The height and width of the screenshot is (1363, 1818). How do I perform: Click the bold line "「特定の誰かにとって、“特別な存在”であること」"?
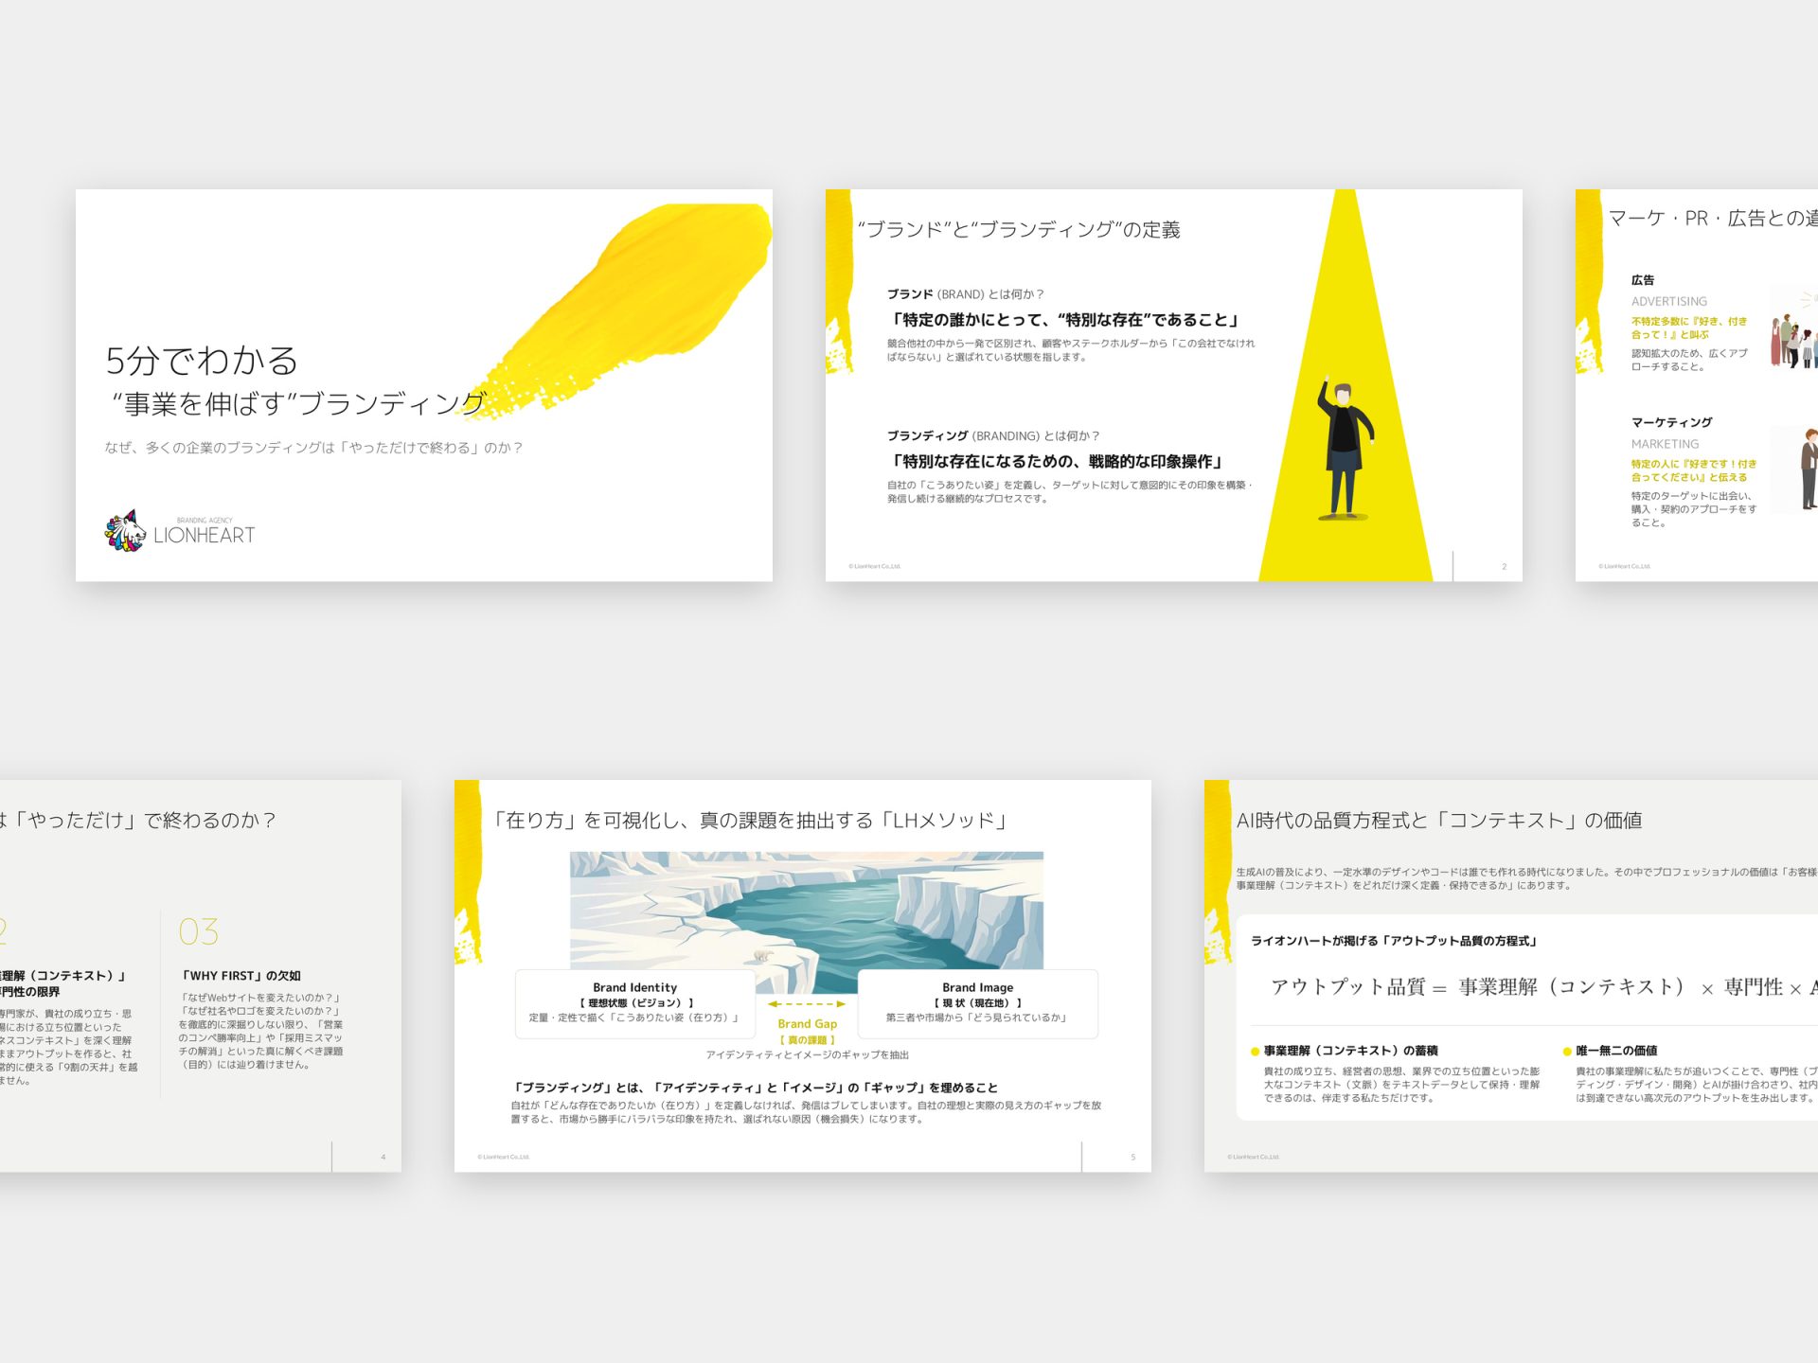1064,320
